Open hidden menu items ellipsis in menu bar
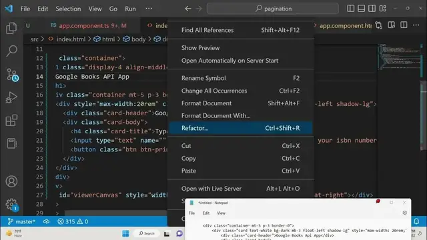The height and width of the screenshot is (240, 427). click(149, 9)
